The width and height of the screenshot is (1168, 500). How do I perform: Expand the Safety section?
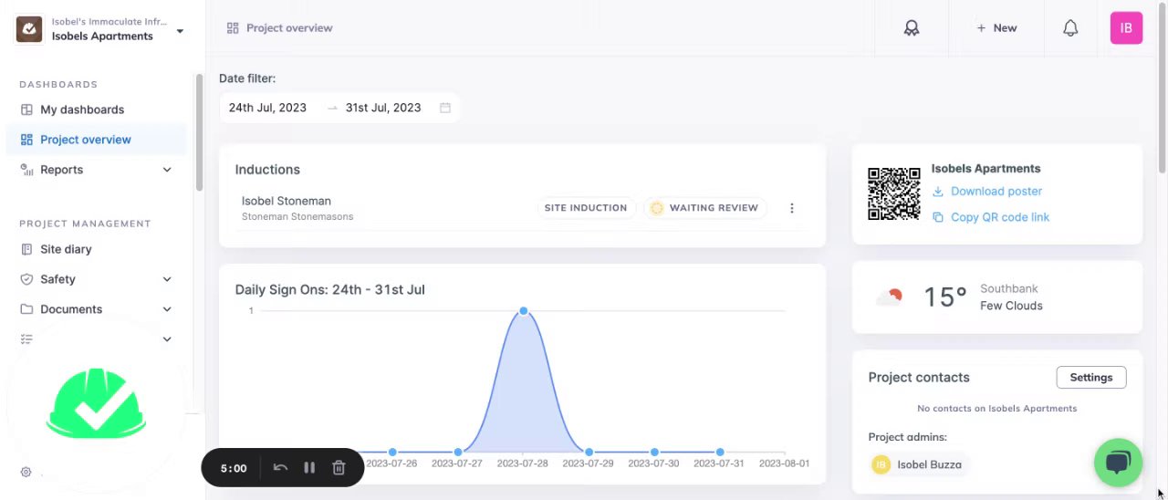coord(167,279)
